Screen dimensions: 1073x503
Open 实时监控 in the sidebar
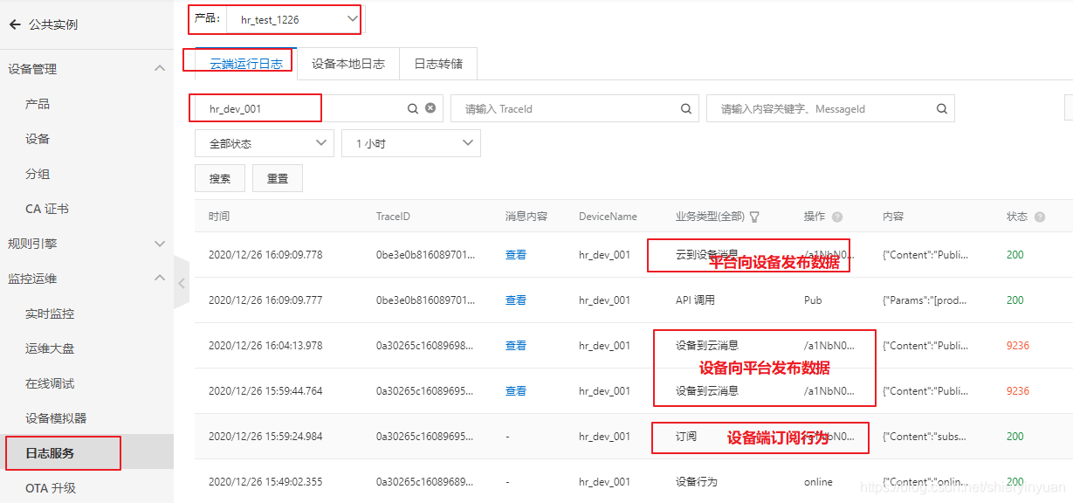(50, 314)
